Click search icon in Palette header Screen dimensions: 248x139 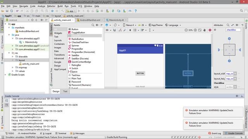[x=93, y=25]
